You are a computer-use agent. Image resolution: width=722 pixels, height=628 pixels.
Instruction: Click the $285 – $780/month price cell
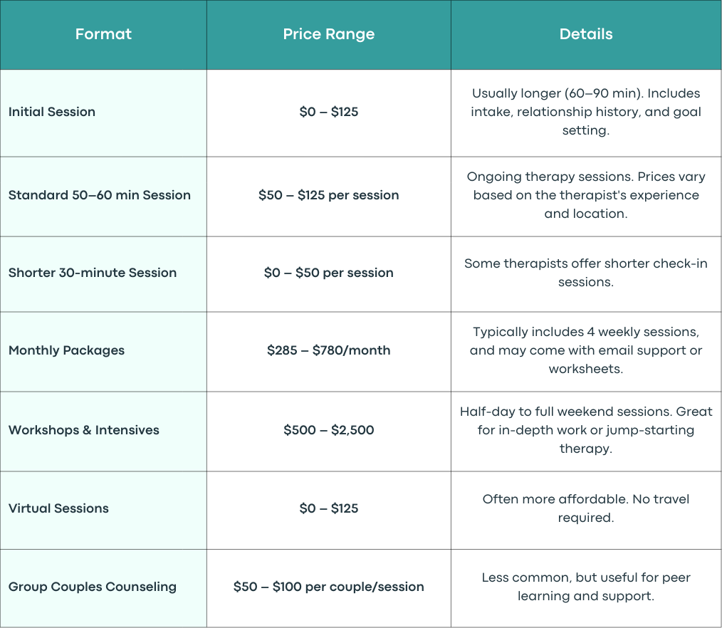click(x=329, y=350)
